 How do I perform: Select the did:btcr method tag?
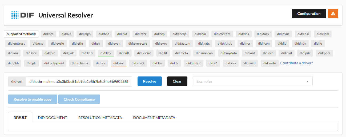click(x=141, y=34)
